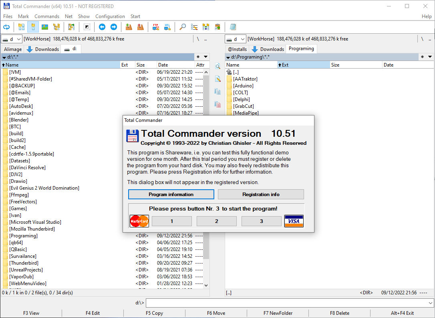435x318 pixels.
Task: Open the Files menu
Action: pos(8,16)
